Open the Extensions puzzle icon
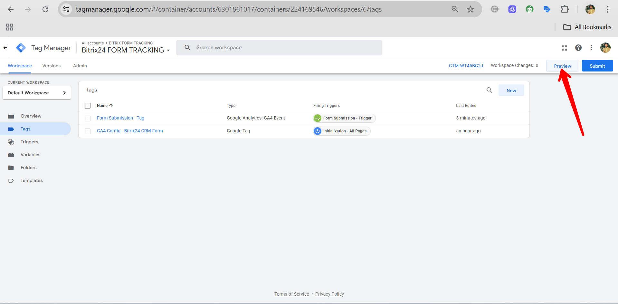 (x=565, y=9)
